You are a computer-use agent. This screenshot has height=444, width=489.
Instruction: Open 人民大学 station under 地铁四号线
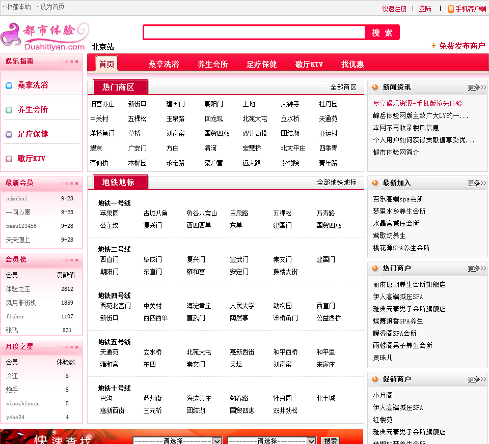click(x=242, y=306)
